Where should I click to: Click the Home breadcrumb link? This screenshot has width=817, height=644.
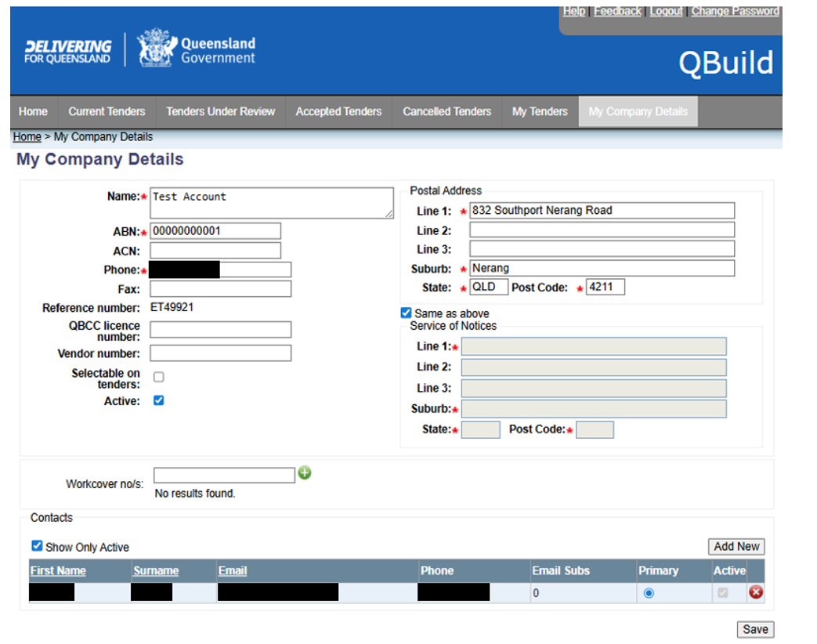click(x=27, y=137)
